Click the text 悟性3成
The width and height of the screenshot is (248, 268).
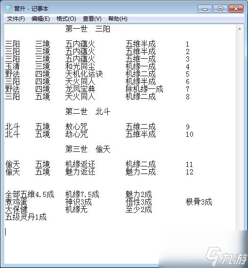tap(138, 202)
